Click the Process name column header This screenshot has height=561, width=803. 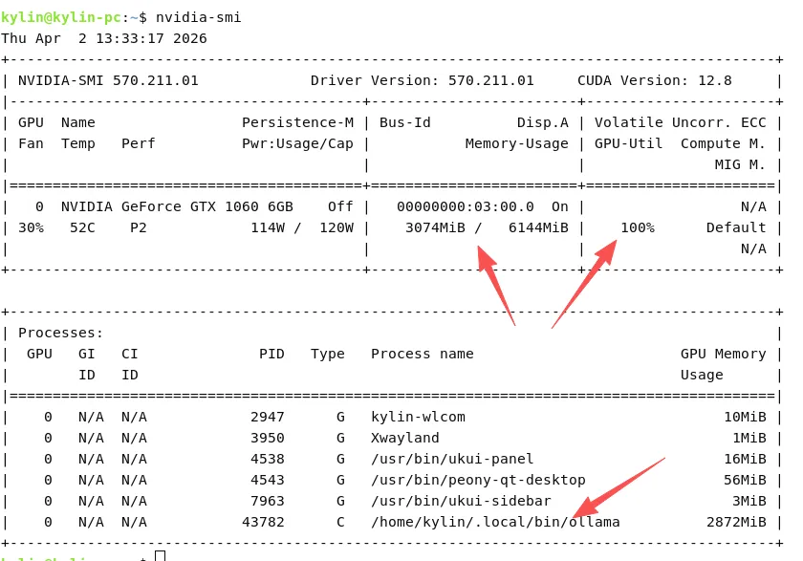click(422, 354)
